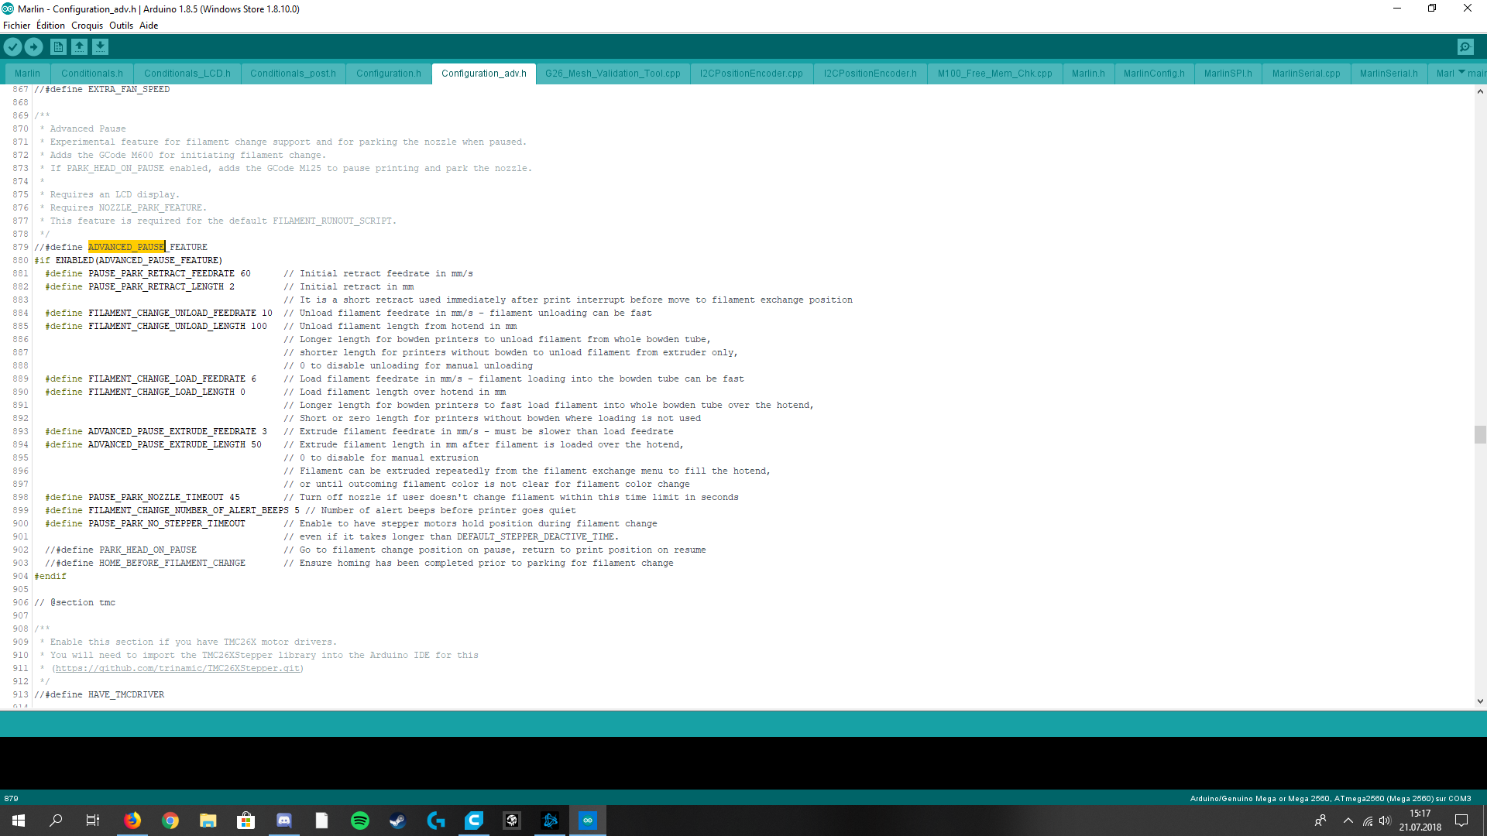Click the Save sketch down-arrow icon
The height and width of the screenshot is (836, 1487).
100,47
